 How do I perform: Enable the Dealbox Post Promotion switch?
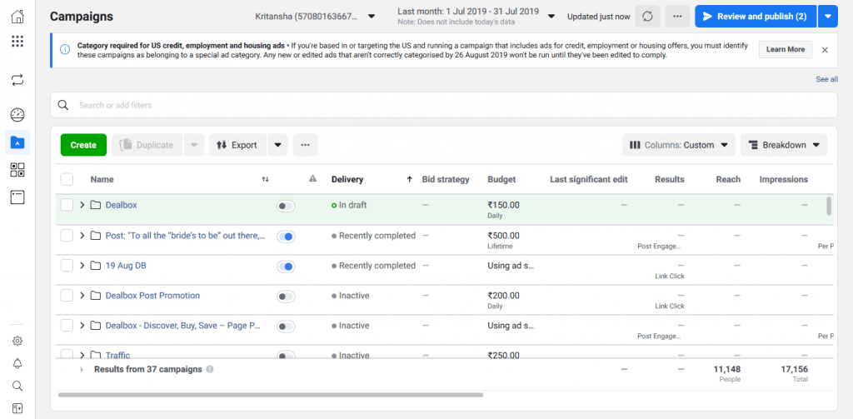coord(287,297)
